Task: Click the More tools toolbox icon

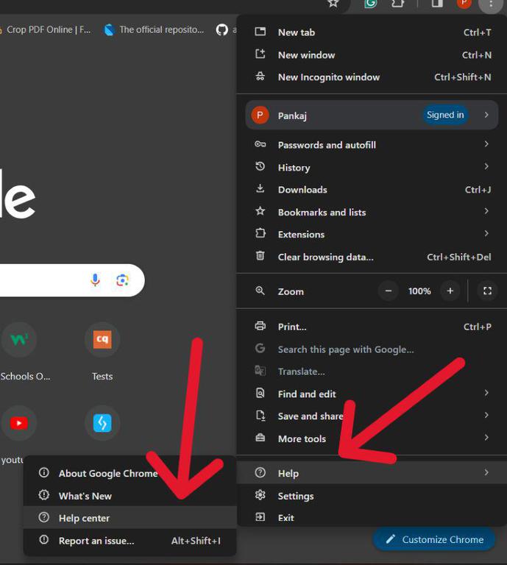Action: coord(260,438)
